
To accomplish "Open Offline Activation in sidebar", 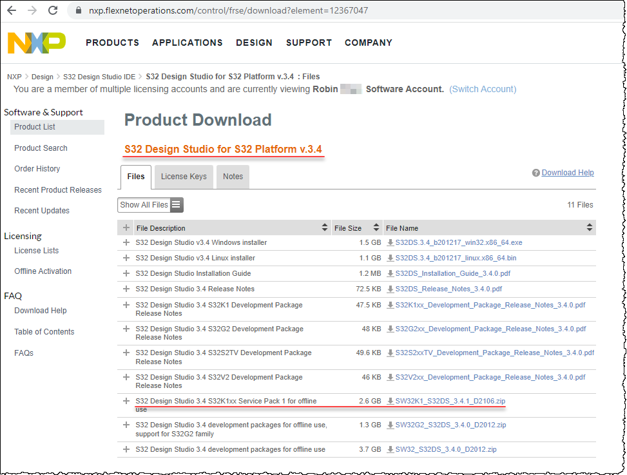I will tap(43, 271).
